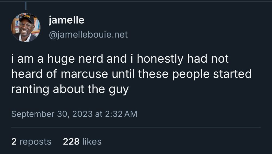This screenshot has width=272, height=154.
Task: Click the horizontal divider below the timestamp
Action: click(x=136, y=127)
